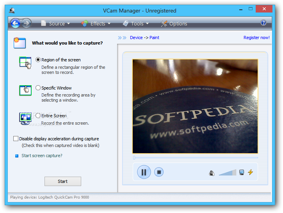Open the Tools menu
The width and height of the screenshot is (283, 213).
click(136, 23)
